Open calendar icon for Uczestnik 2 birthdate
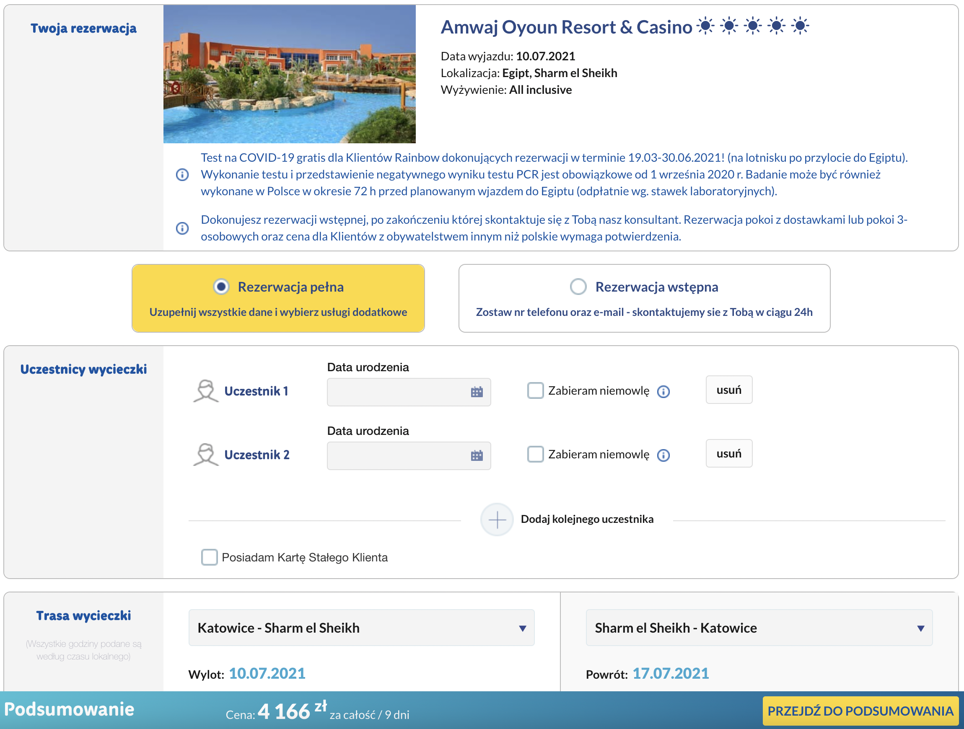 pos(477,455)
